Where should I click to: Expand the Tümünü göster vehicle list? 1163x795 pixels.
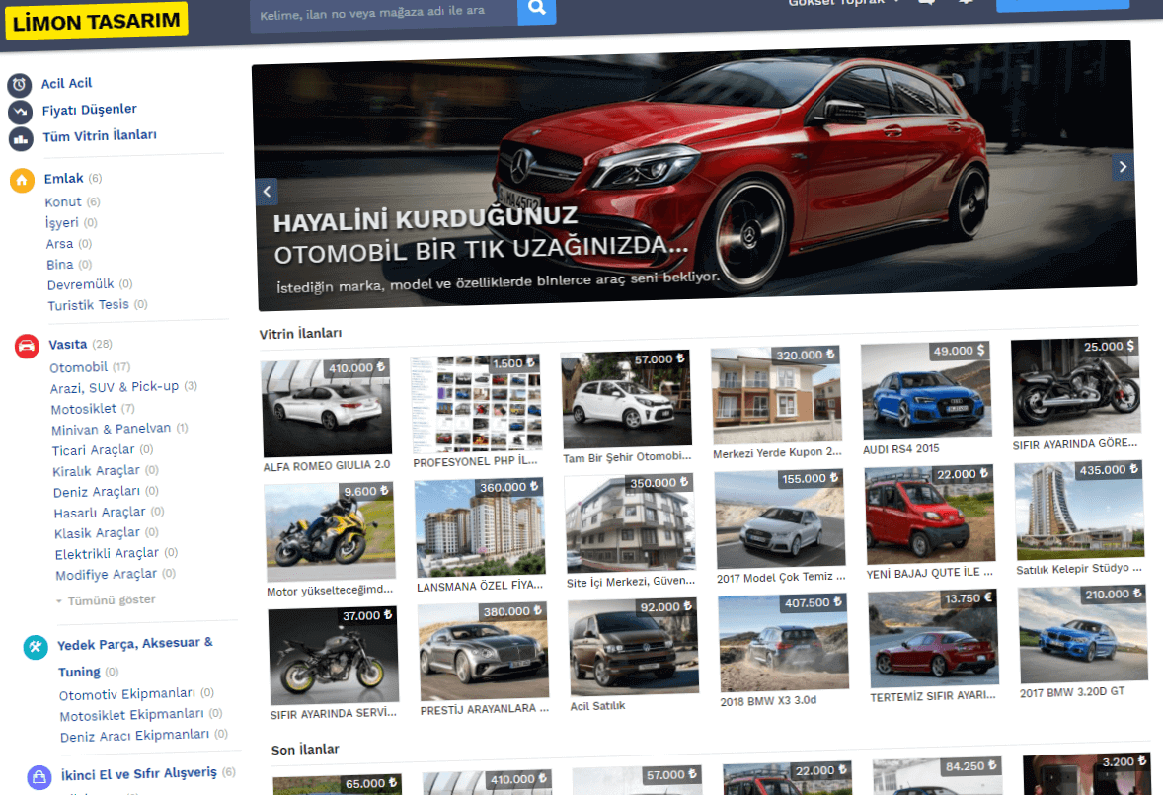tap(107, 600)
